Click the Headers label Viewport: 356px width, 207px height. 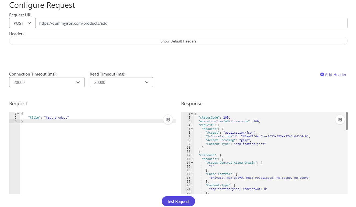coord(17,34)
